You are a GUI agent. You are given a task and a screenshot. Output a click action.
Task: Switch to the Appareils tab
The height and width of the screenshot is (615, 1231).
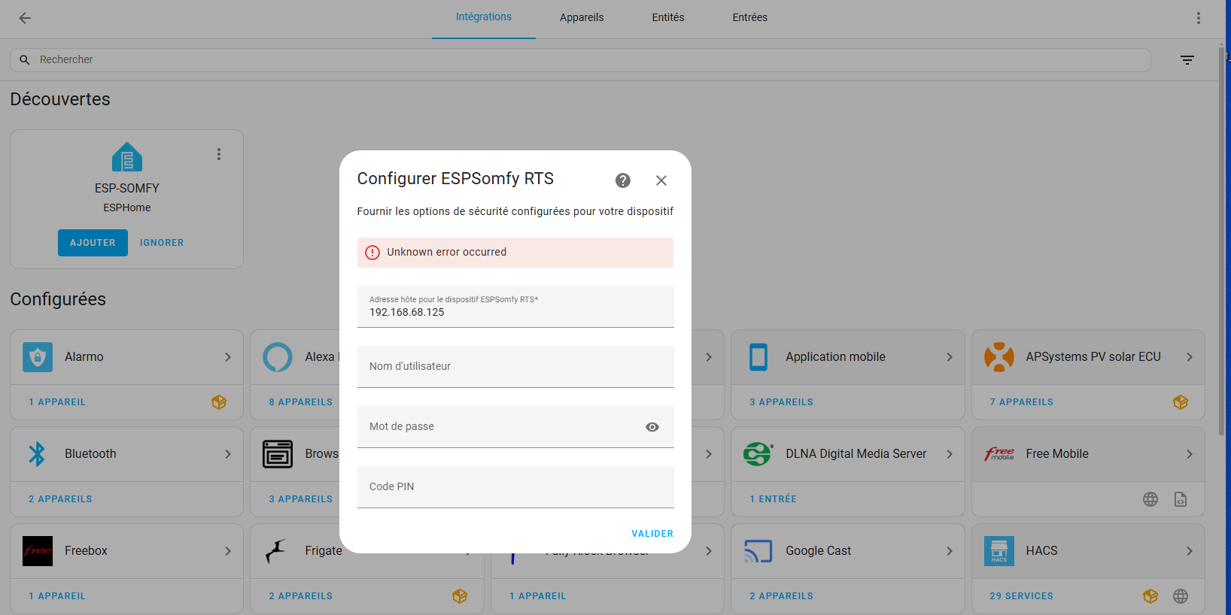[x=582, y=17]
